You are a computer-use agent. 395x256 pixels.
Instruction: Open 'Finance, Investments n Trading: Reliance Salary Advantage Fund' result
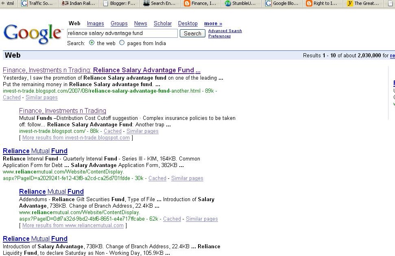click(x=102, y=70)
